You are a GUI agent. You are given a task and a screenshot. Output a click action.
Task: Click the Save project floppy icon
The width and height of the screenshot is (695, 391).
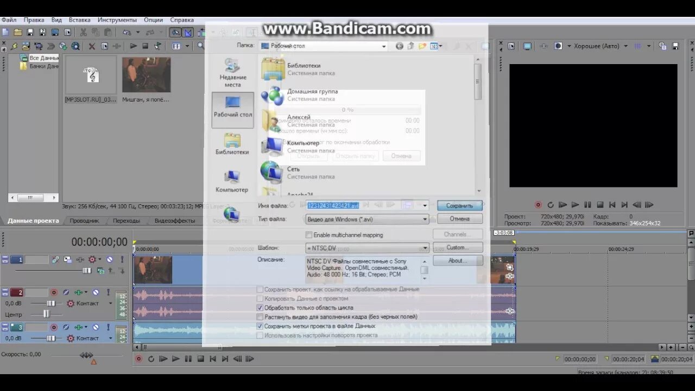coord(30,33)
